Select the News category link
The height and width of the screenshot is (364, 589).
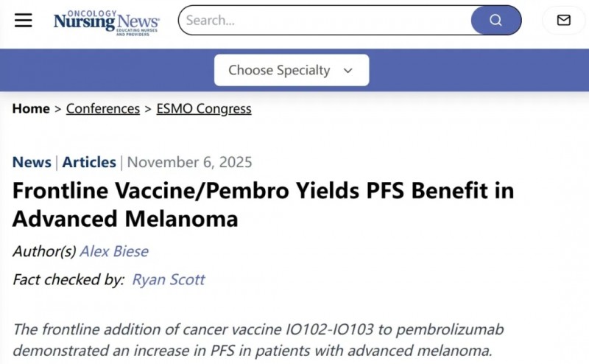coord(32,162)
